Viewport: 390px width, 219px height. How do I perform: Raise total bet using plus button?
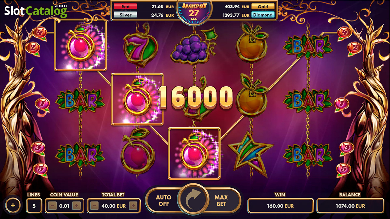tap(133, 205)
